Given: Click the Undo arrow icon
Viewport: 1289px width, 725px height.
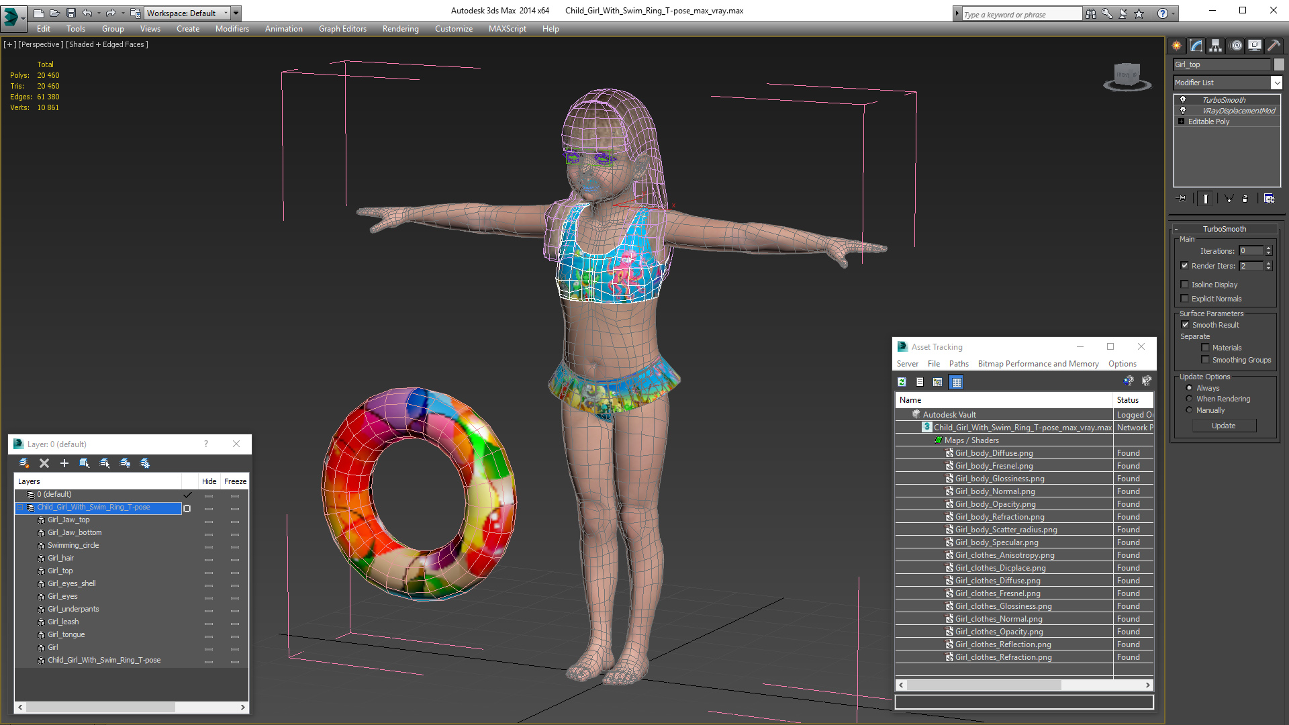Looking at the screenshot, I should point(87,13).
